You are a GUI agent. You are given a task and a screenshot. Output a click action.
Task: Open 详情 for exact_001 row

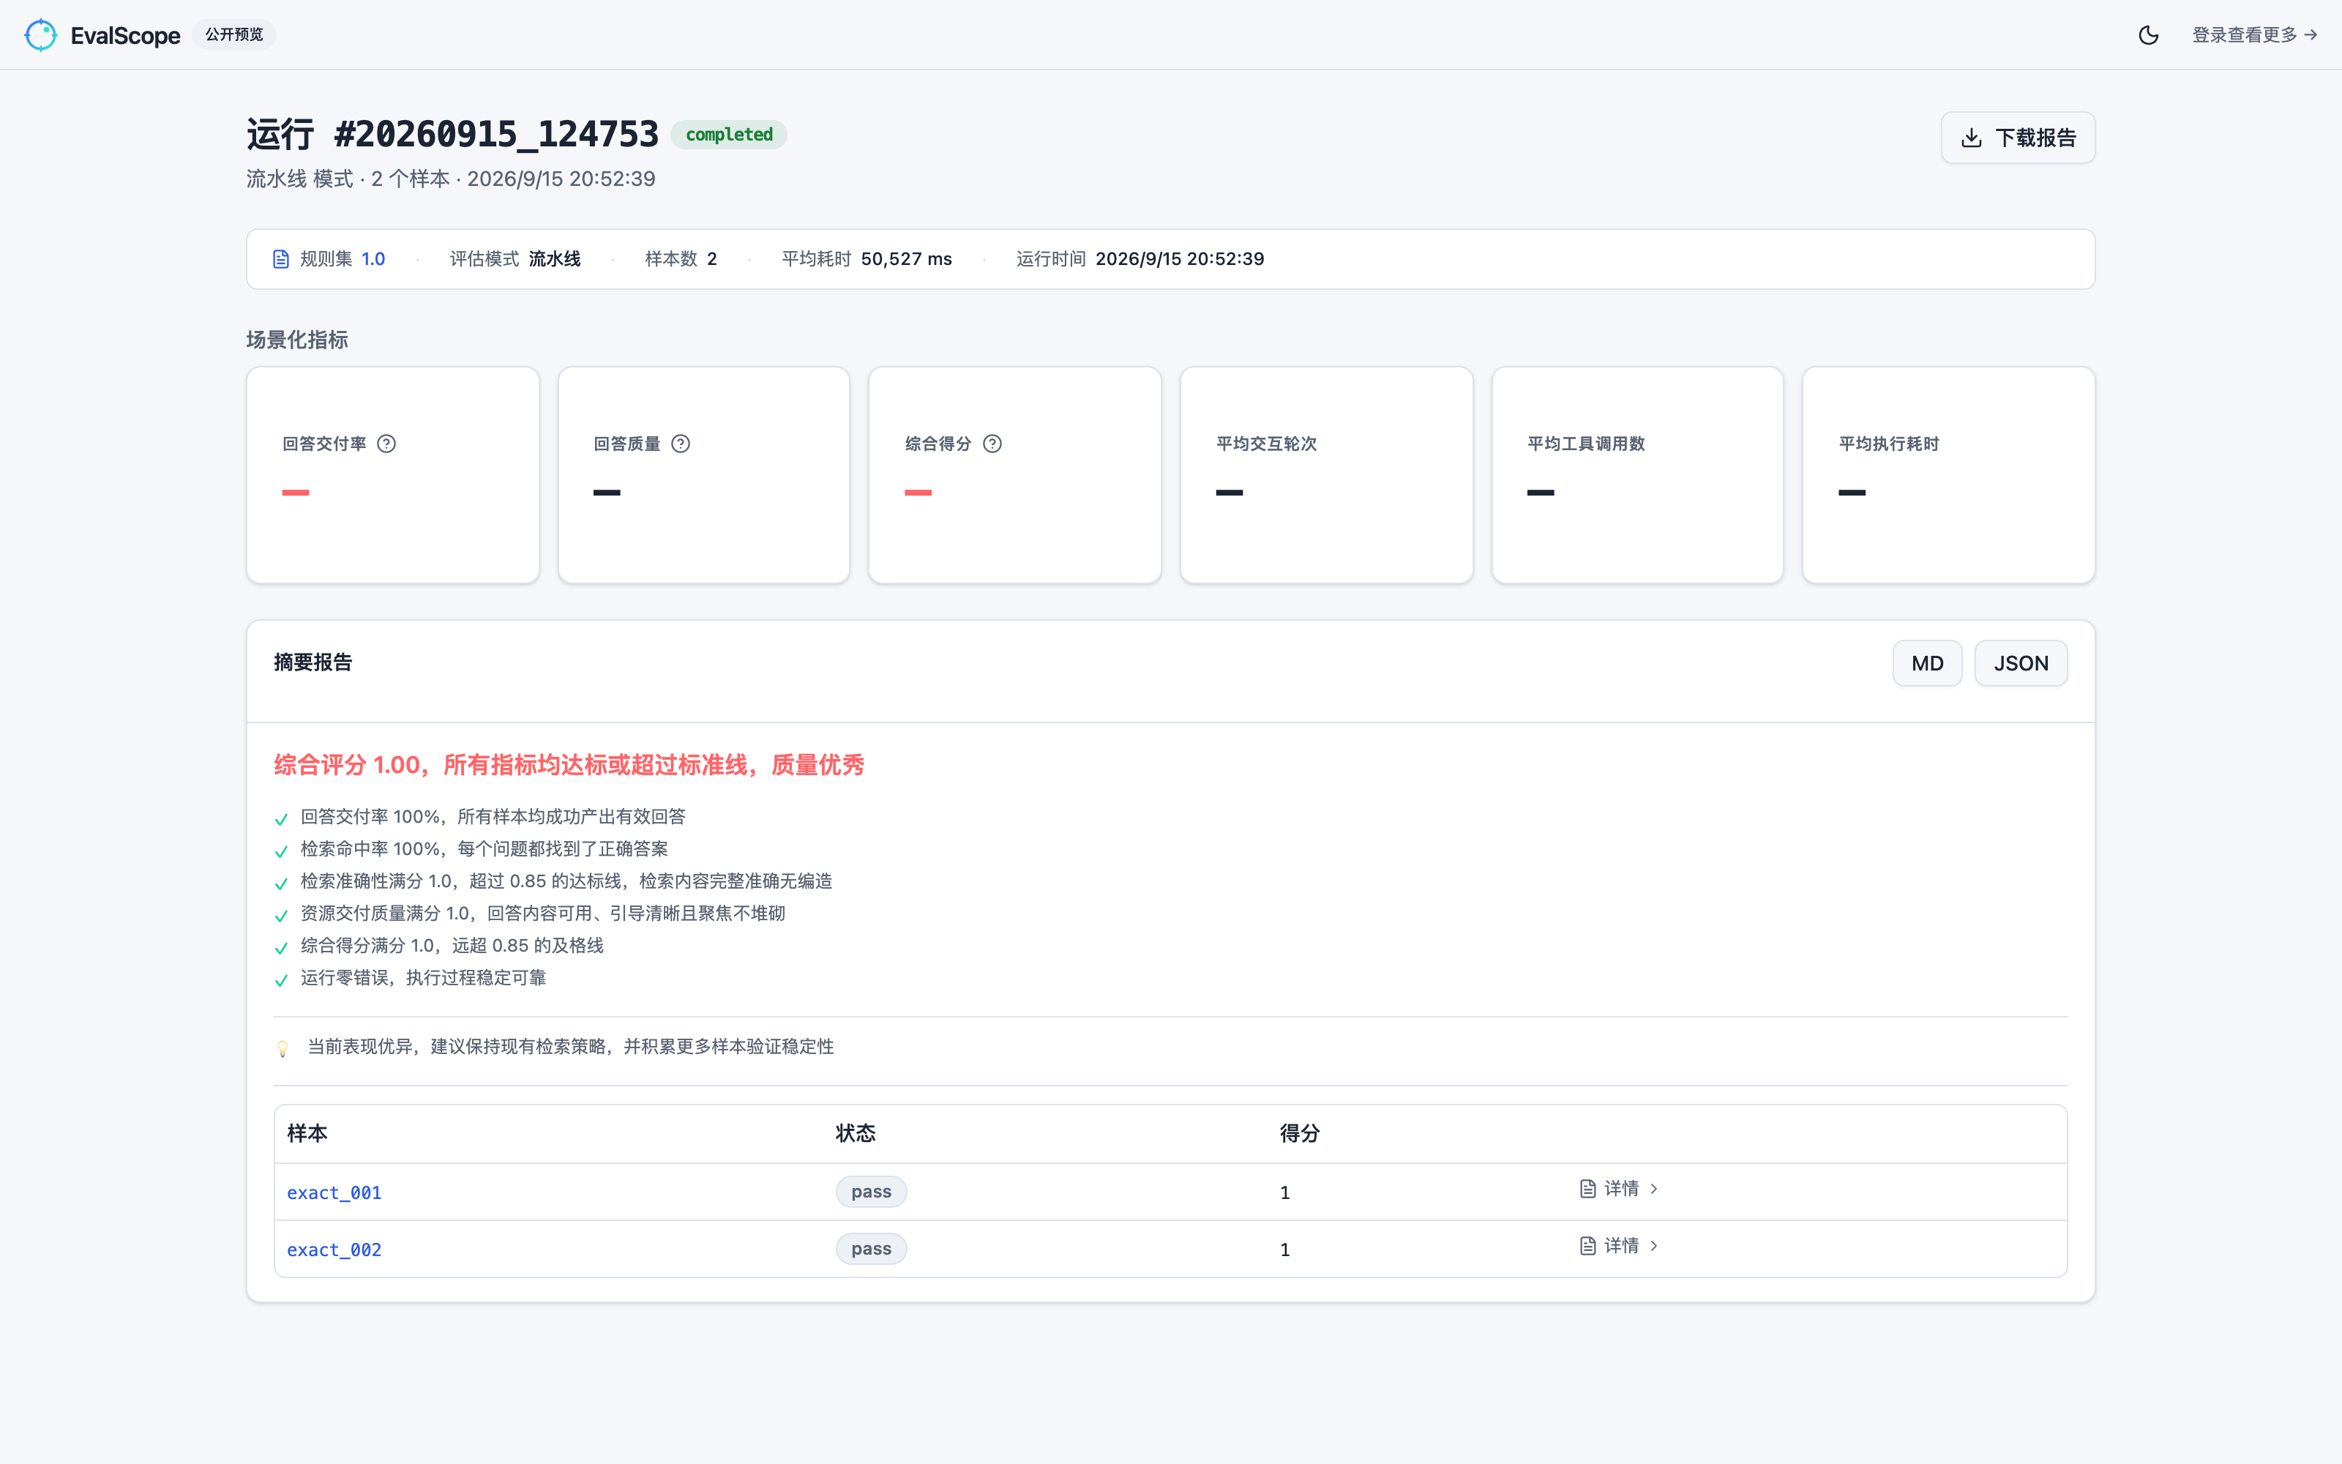pos(1619,1188)
